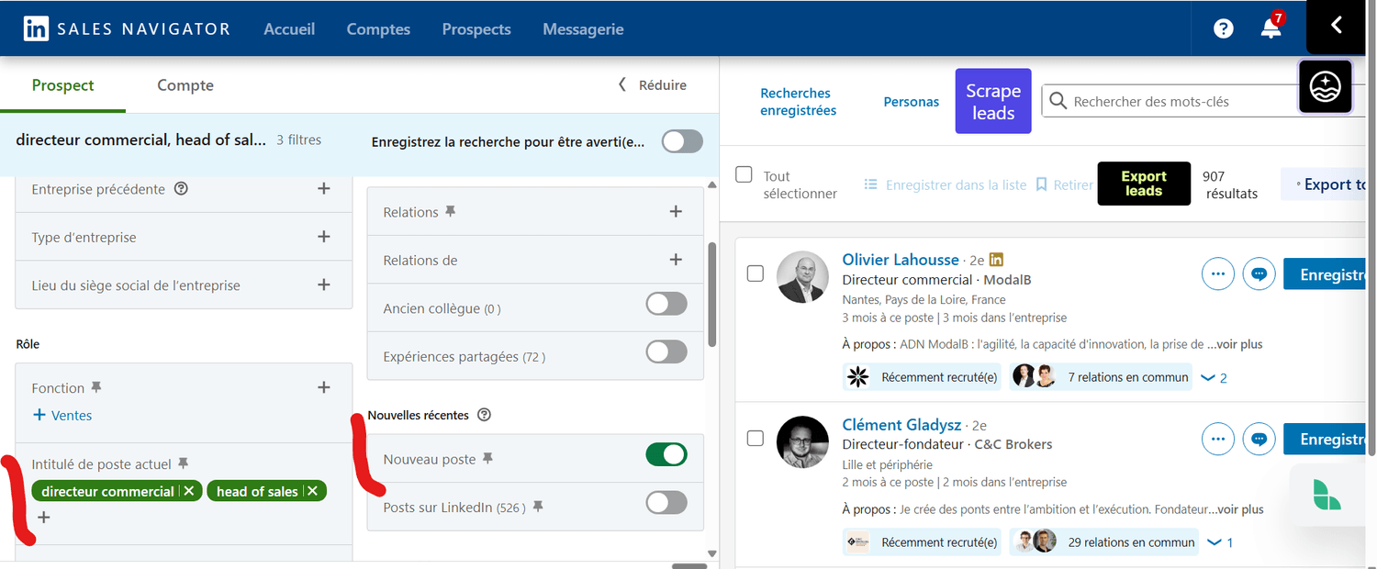Open Comptes in the top navigation
The width and height of the screenshot is (1377, 569).
coord(378,28)
